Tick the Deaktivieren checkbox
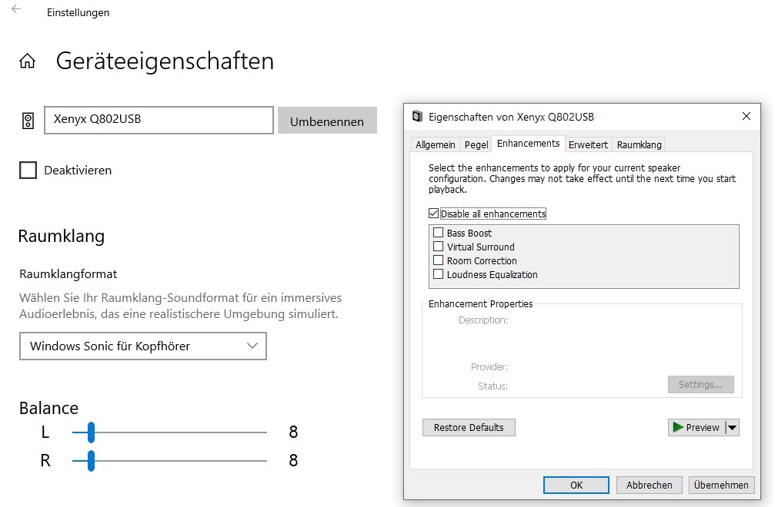This screenshot has width=778, height=507. [28, 170]
